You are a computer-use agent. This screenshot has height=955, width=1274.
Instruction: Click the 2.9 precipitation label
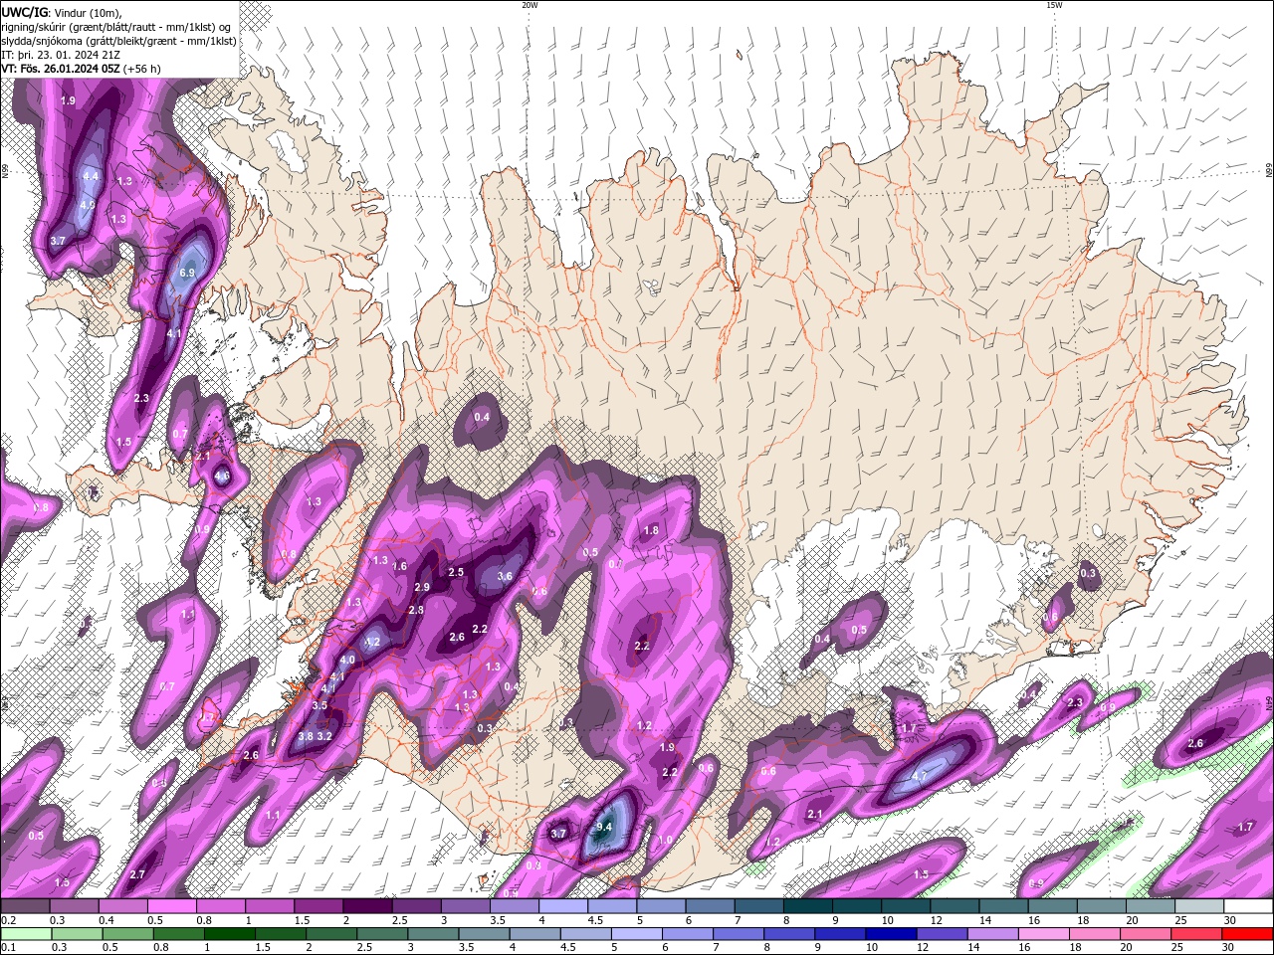click(x=422, y=588)
